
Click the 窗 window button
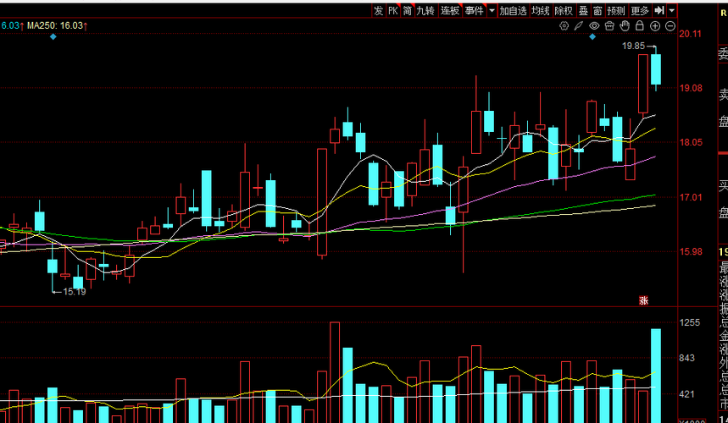(598, 11)
